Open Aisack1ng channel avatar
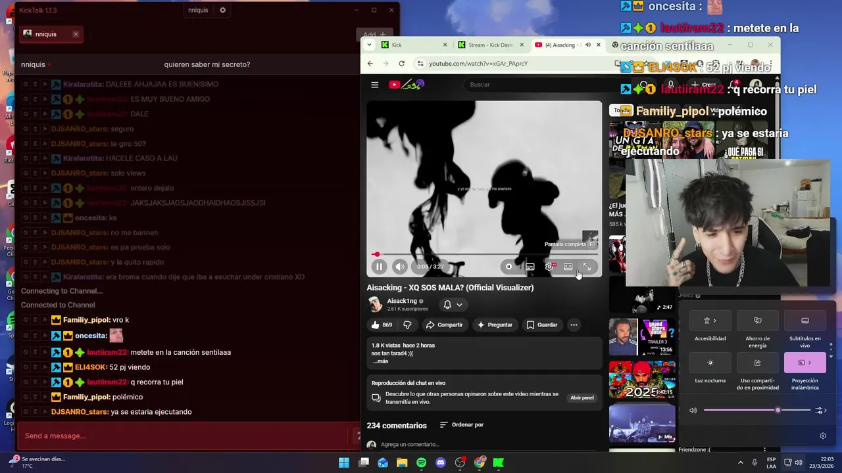The width and height of the screenshot is (842, 473). (x=375, y=304)
